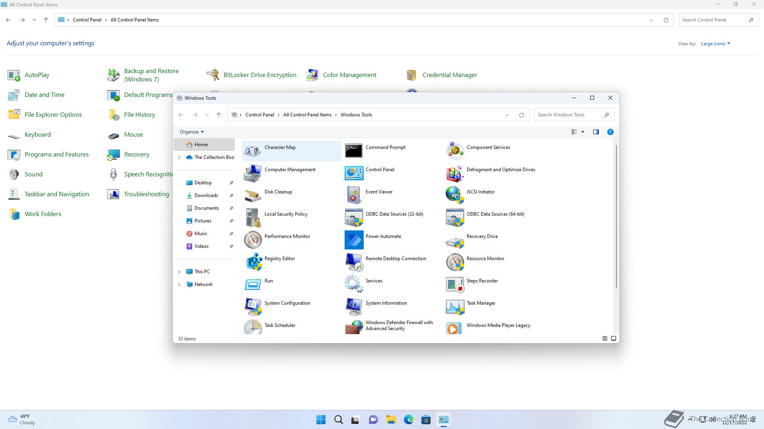The height and width of the screenshot is (429, 764).
Task: Launch Task Manager icon
Action: pyautogui.click(x=455, y=307)
